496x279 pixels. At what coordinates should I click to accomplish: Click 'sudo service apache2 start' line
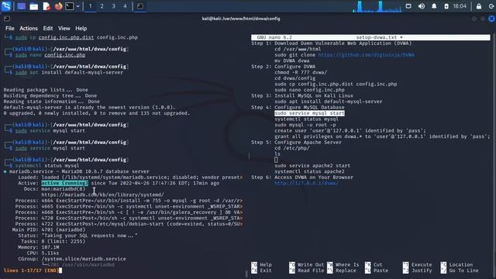[312, 166]
